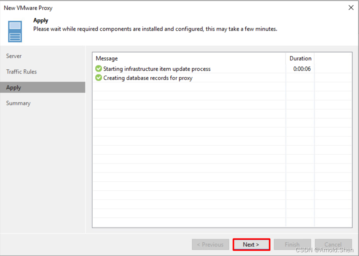Click the greyed-out Finish button
This screenshot has height=256, width=359.
pyautogui.click(x=292, y=244)
